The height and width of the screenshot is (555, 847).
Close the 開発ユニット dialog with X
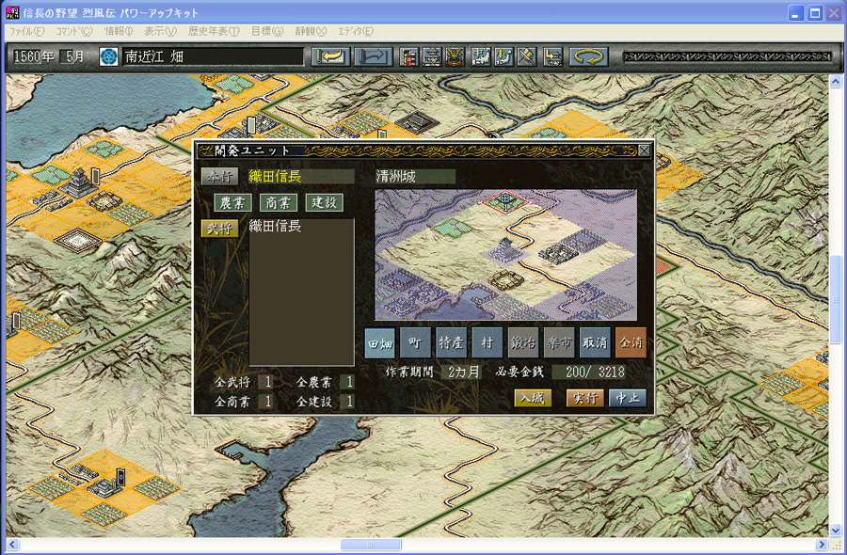[x=644, y=151]
